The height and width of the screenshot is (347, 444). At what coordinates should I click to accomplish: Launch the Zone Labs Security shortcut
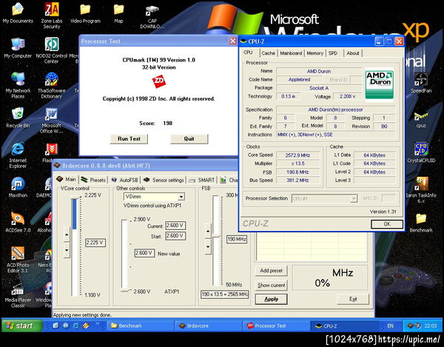(x=52, y=16)
